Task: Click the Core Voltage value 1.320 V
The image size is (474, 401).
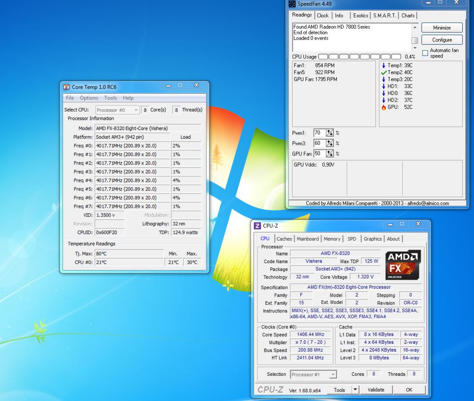Action: pos(365,276)
